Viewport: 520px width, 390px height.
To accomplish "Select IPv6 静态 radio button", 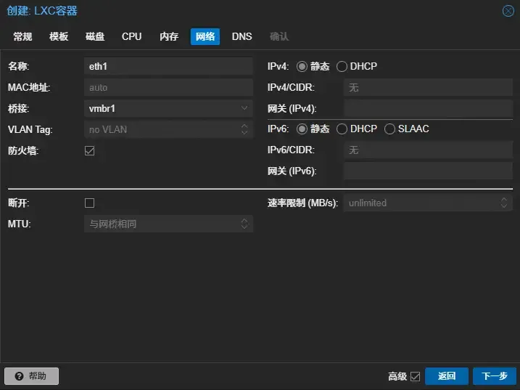I will pos(302,129).
